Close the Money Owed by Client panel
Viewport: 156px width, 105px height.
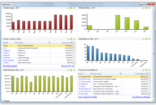click(x=74, y=39)
